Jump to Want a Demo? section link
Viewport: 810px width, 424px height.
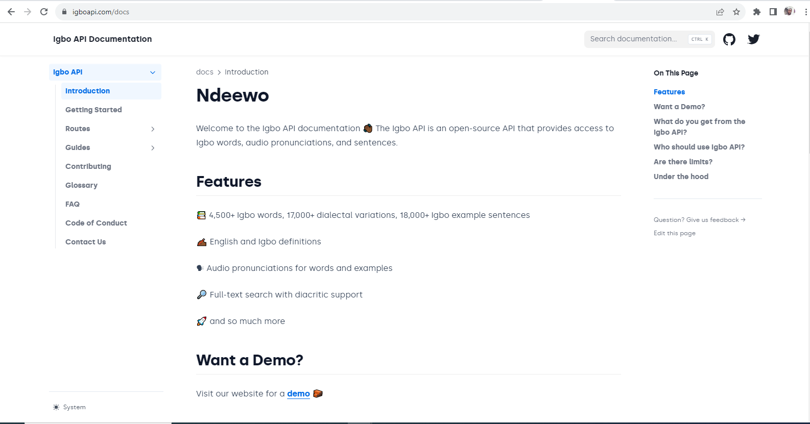(679, 107)
